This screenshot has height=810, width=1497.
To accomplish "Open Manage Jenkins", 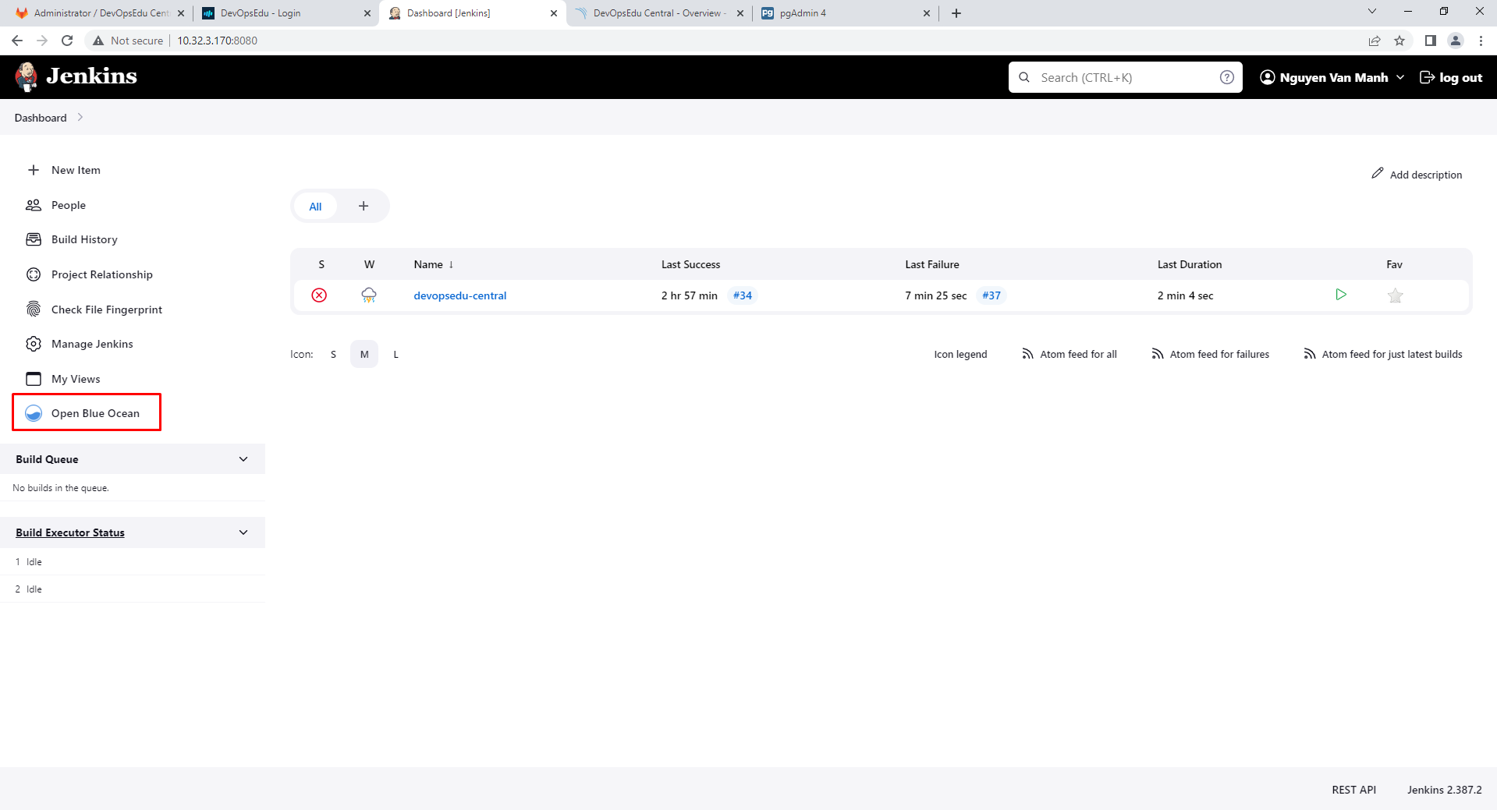I will point(92,344).
